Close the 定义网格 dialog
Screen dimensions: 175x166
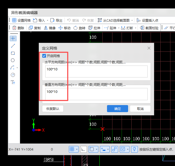click(x=149, y=48)
